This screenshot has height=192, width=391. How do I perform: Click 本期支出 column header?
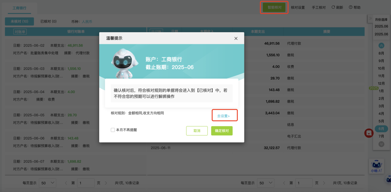pos(258,32)
